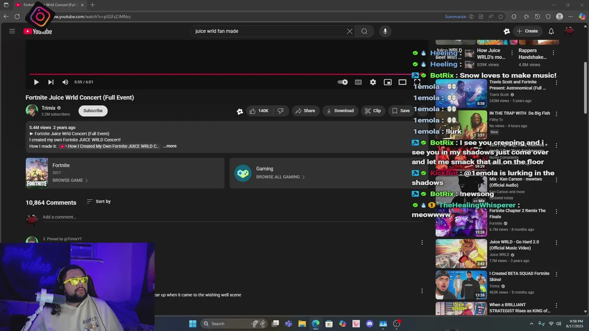Skip to the next video

pos(51,82)
